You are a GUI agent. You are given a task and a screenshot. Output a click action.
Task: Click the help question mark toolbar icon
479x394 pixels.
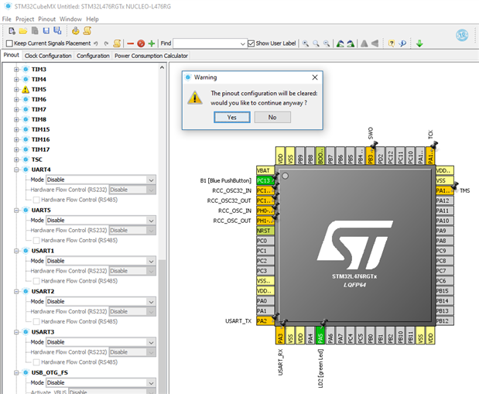coord(391,43)
